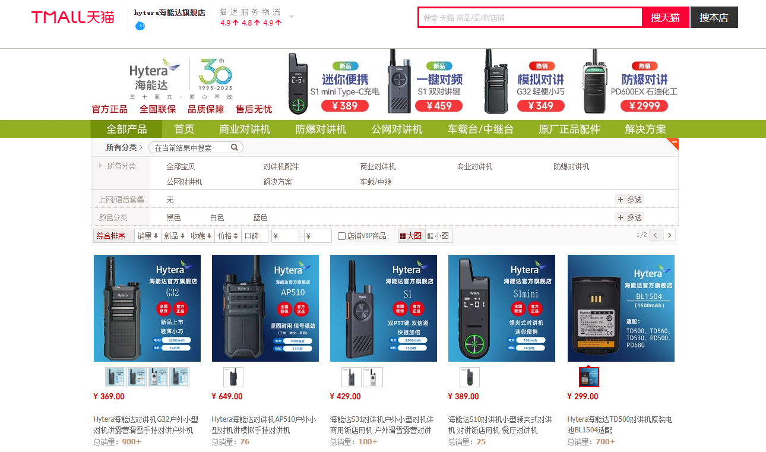Open the AP510 product main image
This screenshot has width=766, height=452.
265,308
